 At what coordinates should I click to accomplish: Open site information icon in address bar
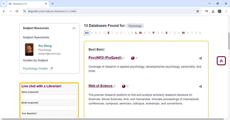25,11
